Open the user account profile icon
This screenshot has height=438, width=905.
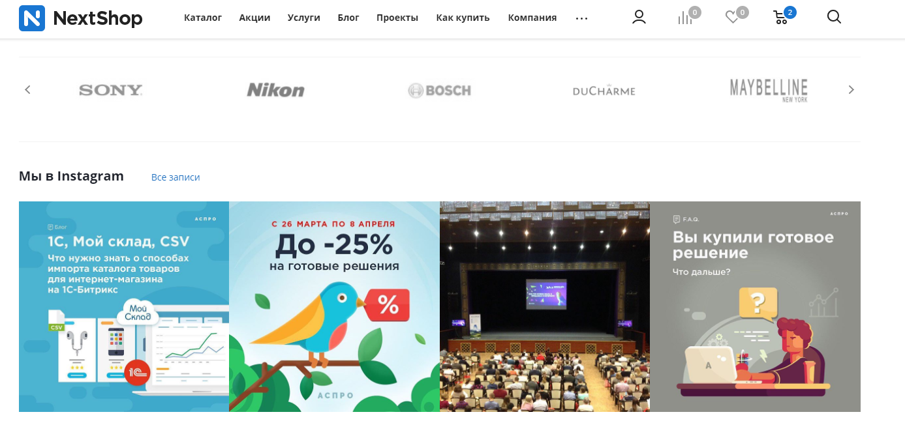pos(639,17)
